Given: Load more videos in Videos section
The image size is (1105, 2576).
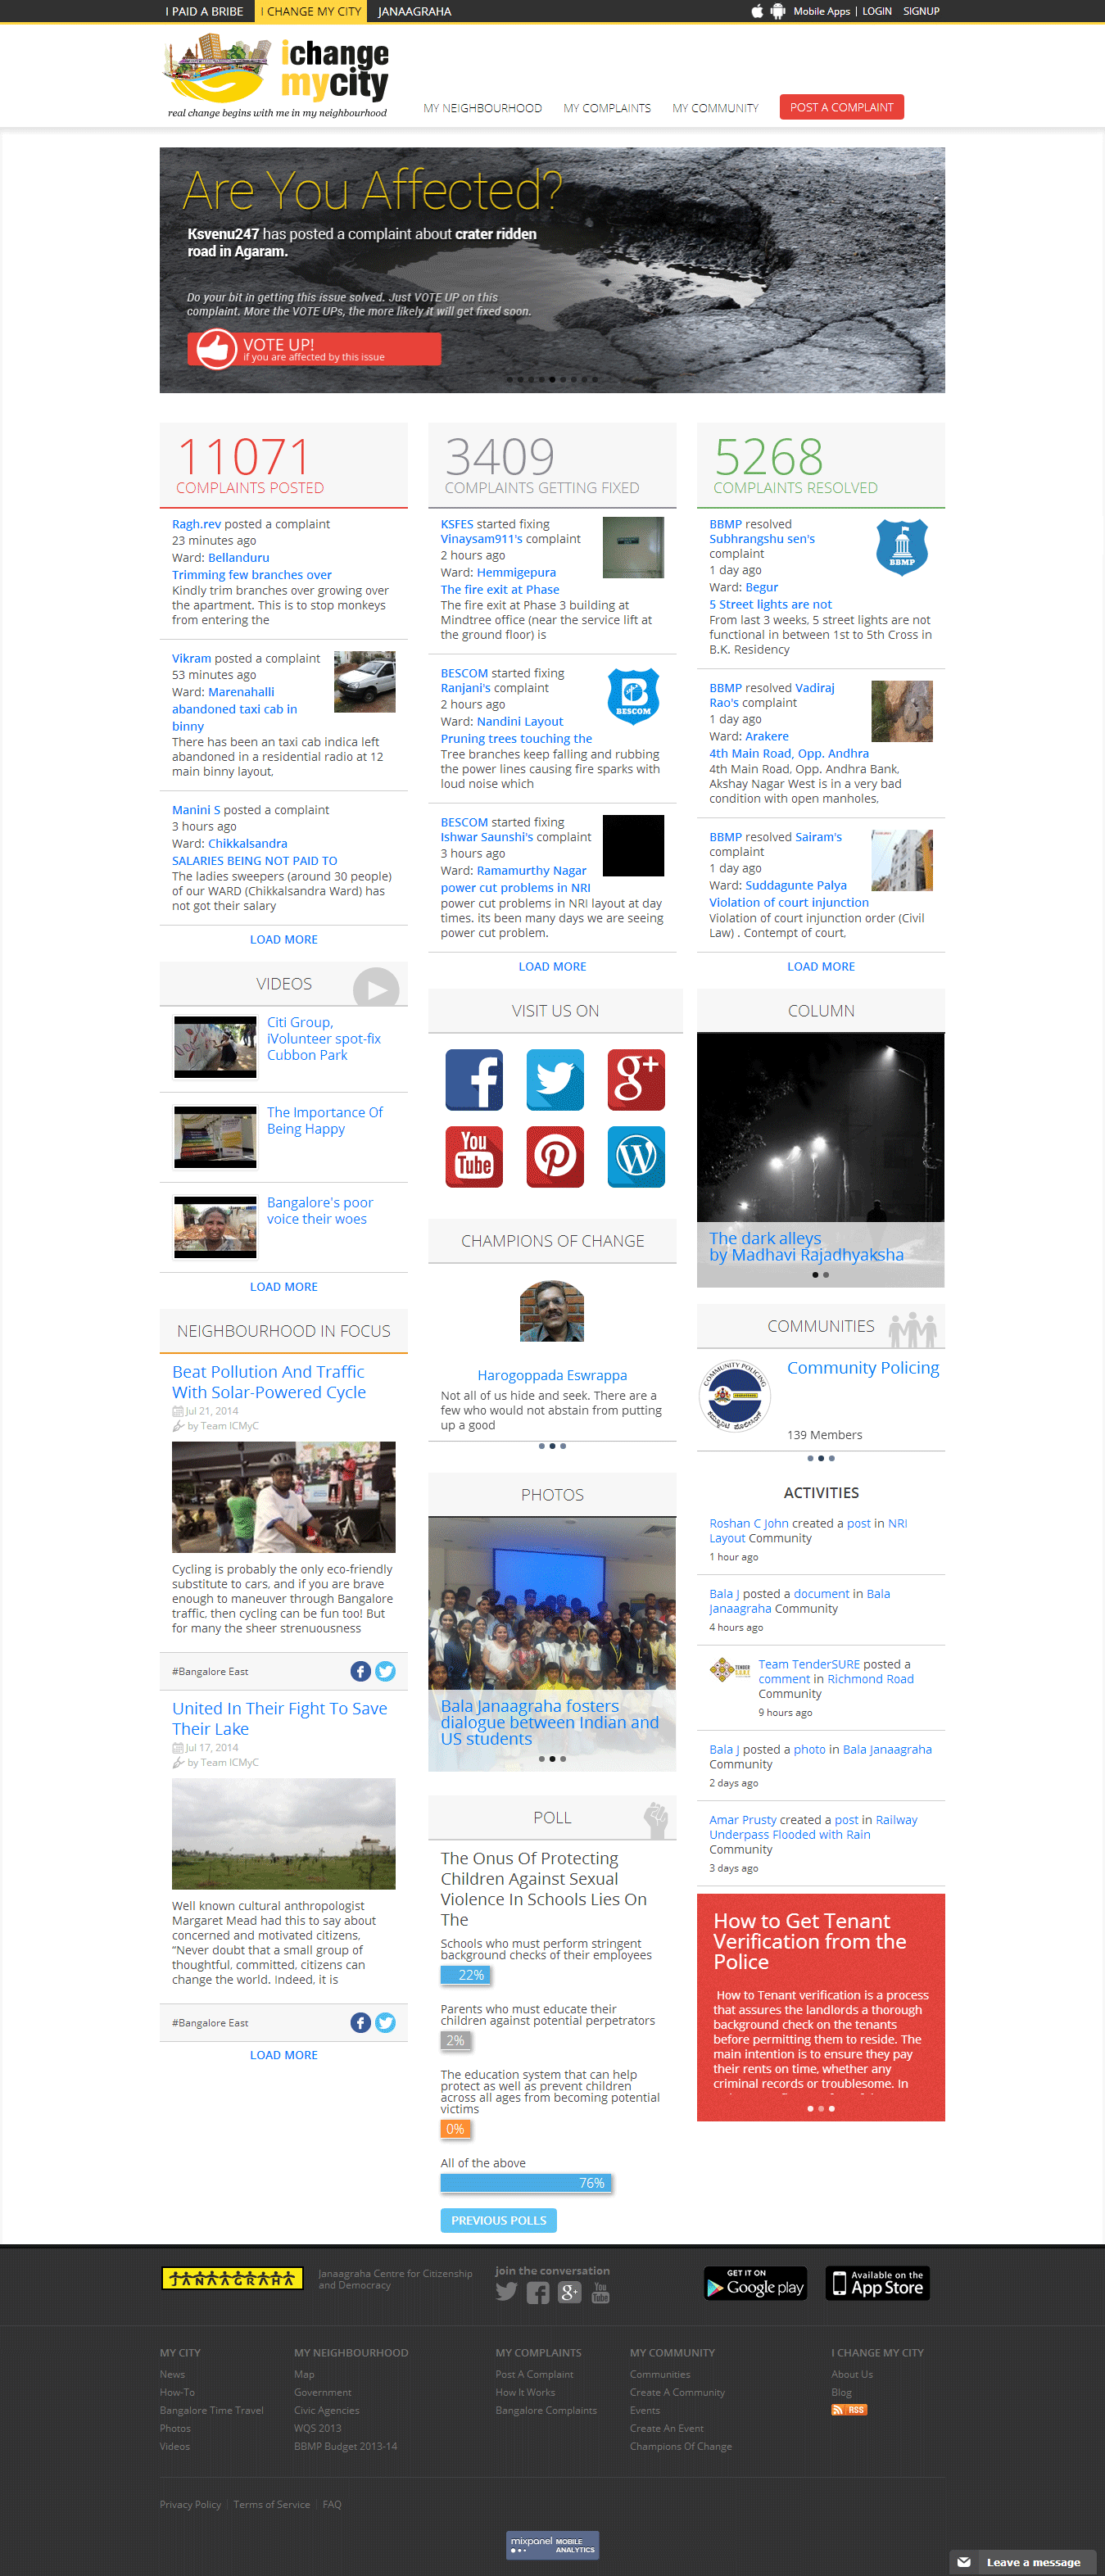Looking at the screenshot, I should 283,1286.
